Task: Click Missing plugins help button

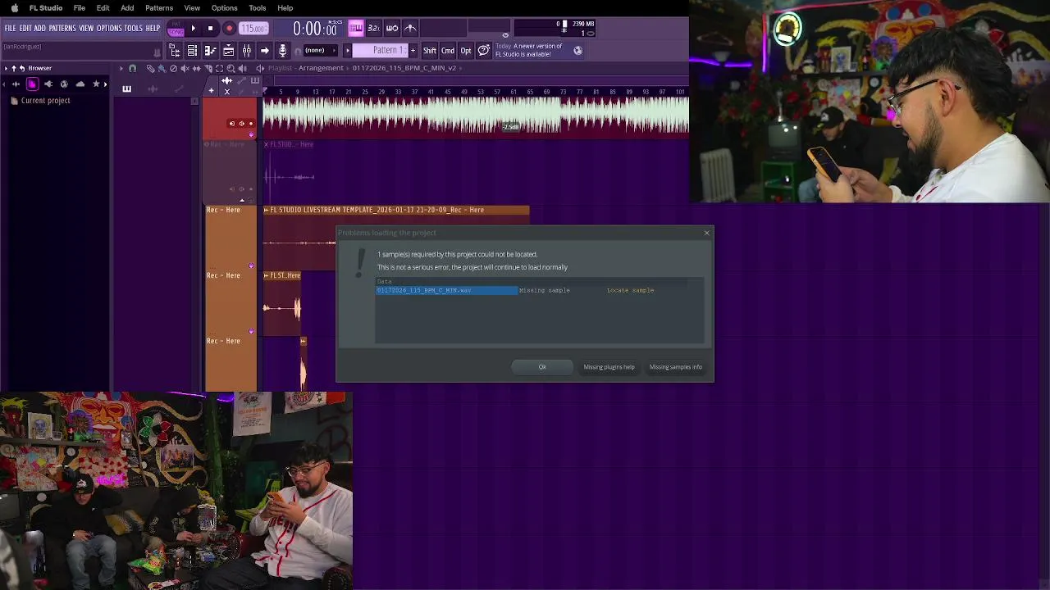Action: [x=609, y=366]
